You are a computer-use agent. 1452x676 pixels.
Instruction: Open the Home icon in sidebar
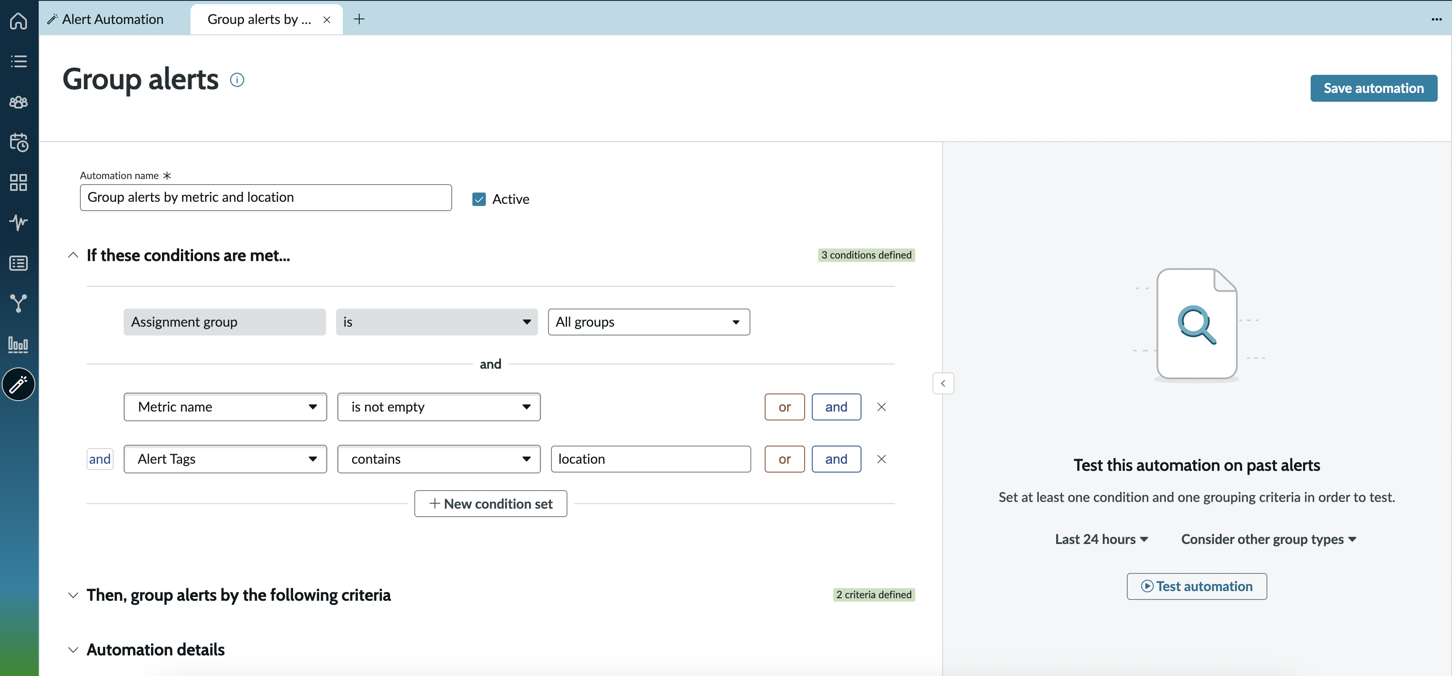pos(19,21)
